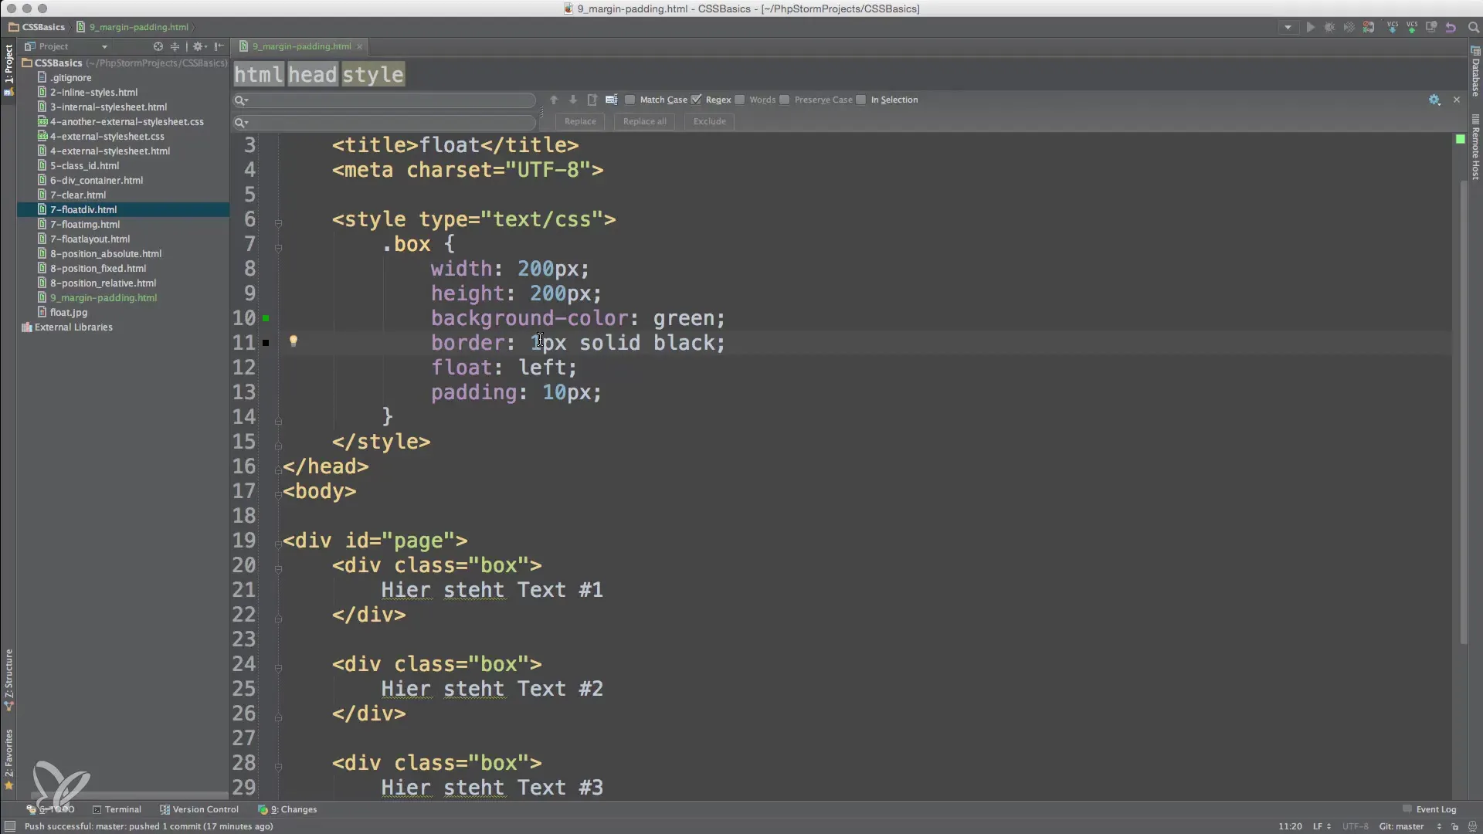
Task: Click the Exclude button
Action: tap(709, 121)
